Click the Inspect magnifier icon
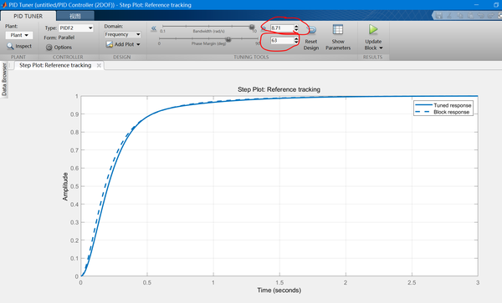The image size is (502, 303). (x=10, y=46)
